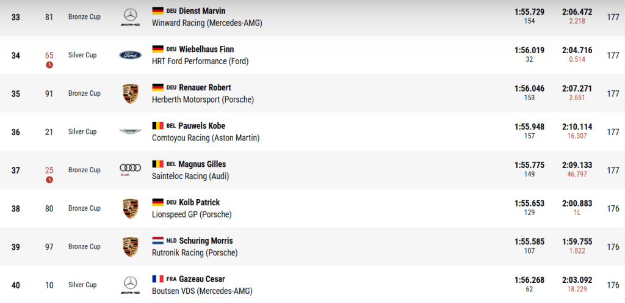This screenshot has height=303, width=625.
Task: Click the Aston Martin wings logo
Action: pos(130,132)
